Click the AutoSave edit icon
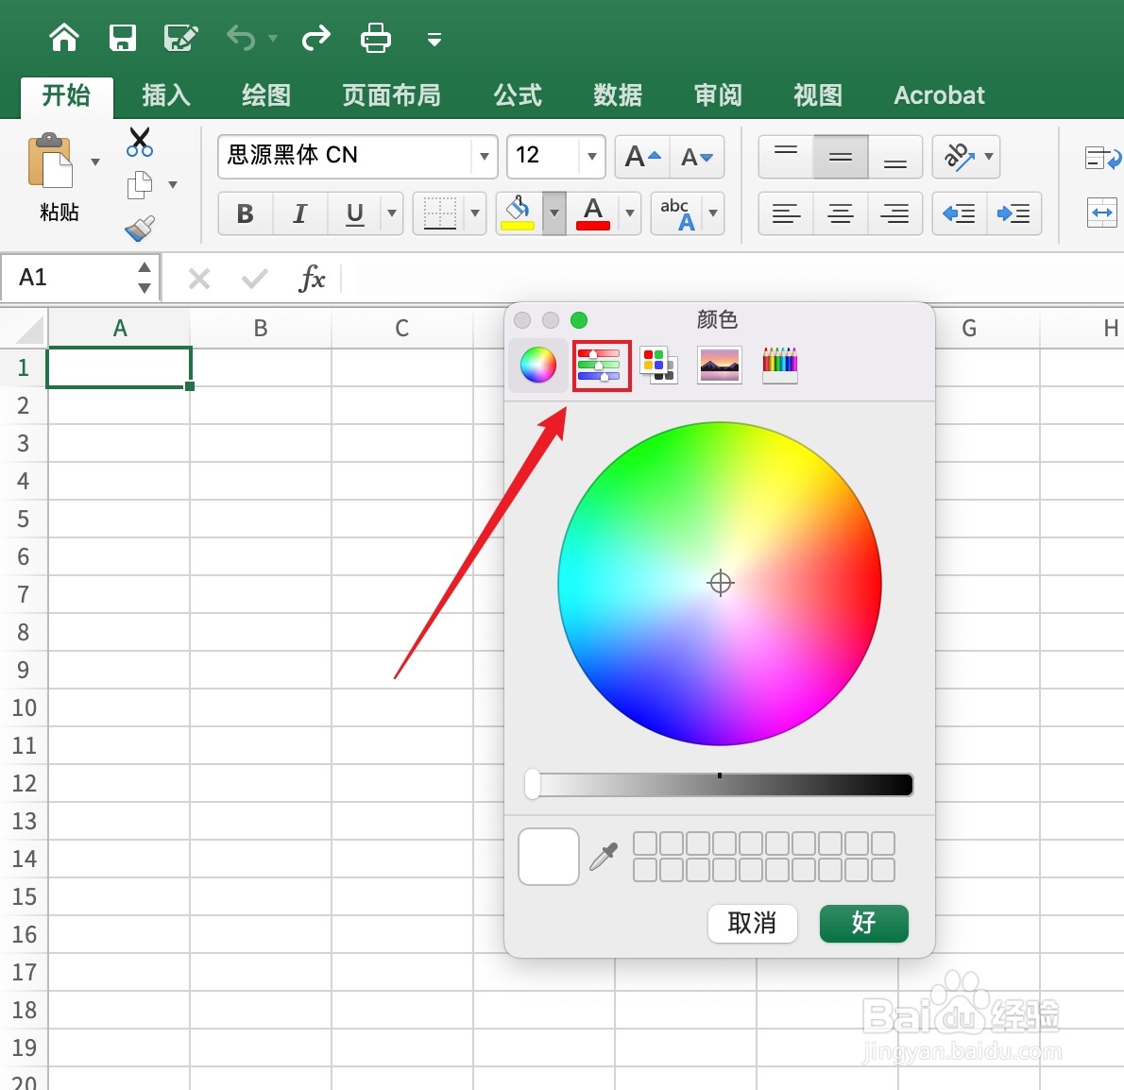This screenshot has width=1124, height=1090. click(x=180, y=37)
